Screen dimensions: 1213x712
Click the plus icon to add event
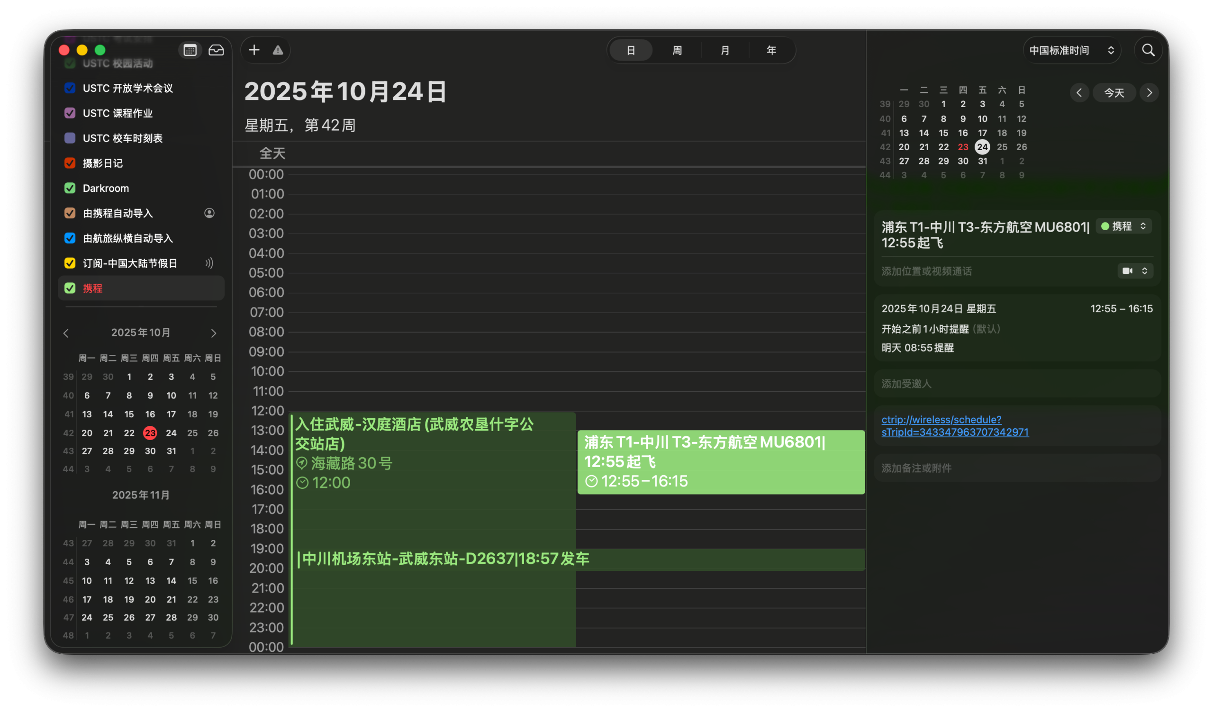(254, 50)
